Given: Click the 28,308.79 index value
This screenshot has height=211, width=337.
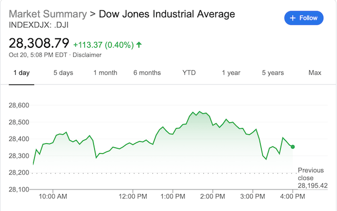Looking at the screenshot, I should 39,43.
